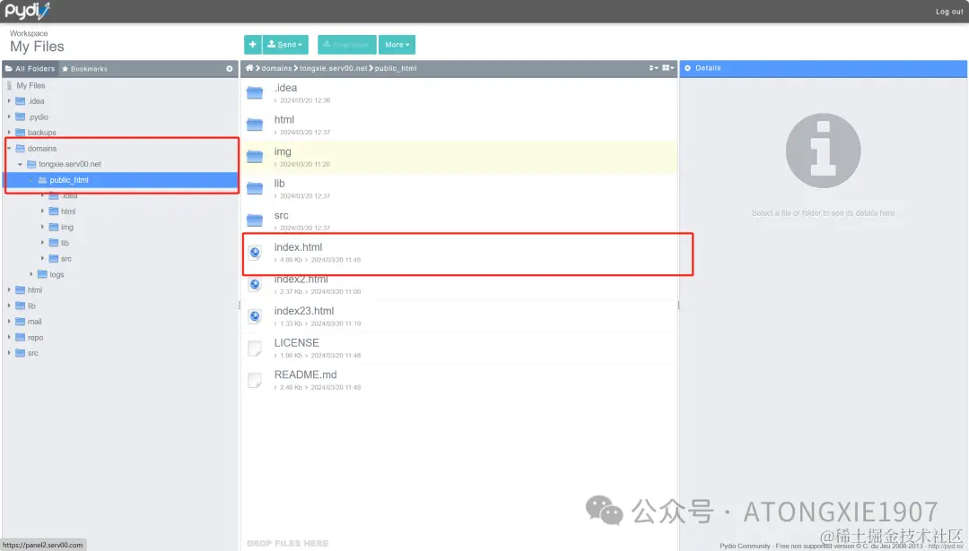Expand the .idea folder under My Files
969x551 pixels.
tap(9, 100)
